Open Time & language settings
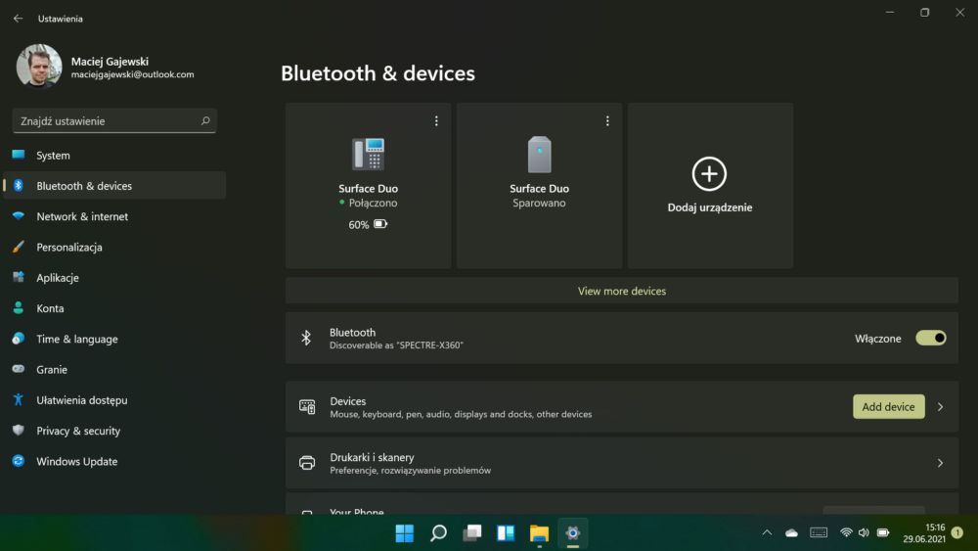 pyautogui.click(x=114, y=339)
